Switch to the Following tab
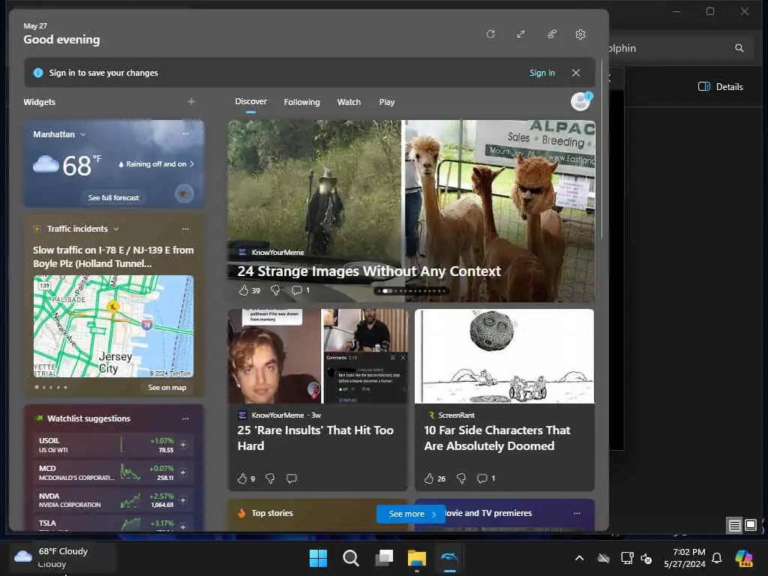The height and width of the screenshot is (576, 768). [301, 102]
